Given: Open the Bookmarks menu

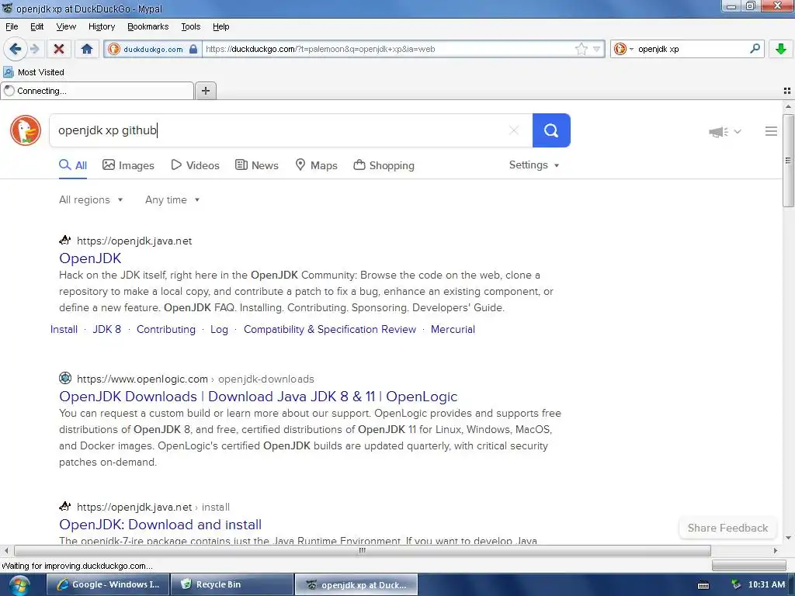Looking at the screenshot, I should 148,27.
